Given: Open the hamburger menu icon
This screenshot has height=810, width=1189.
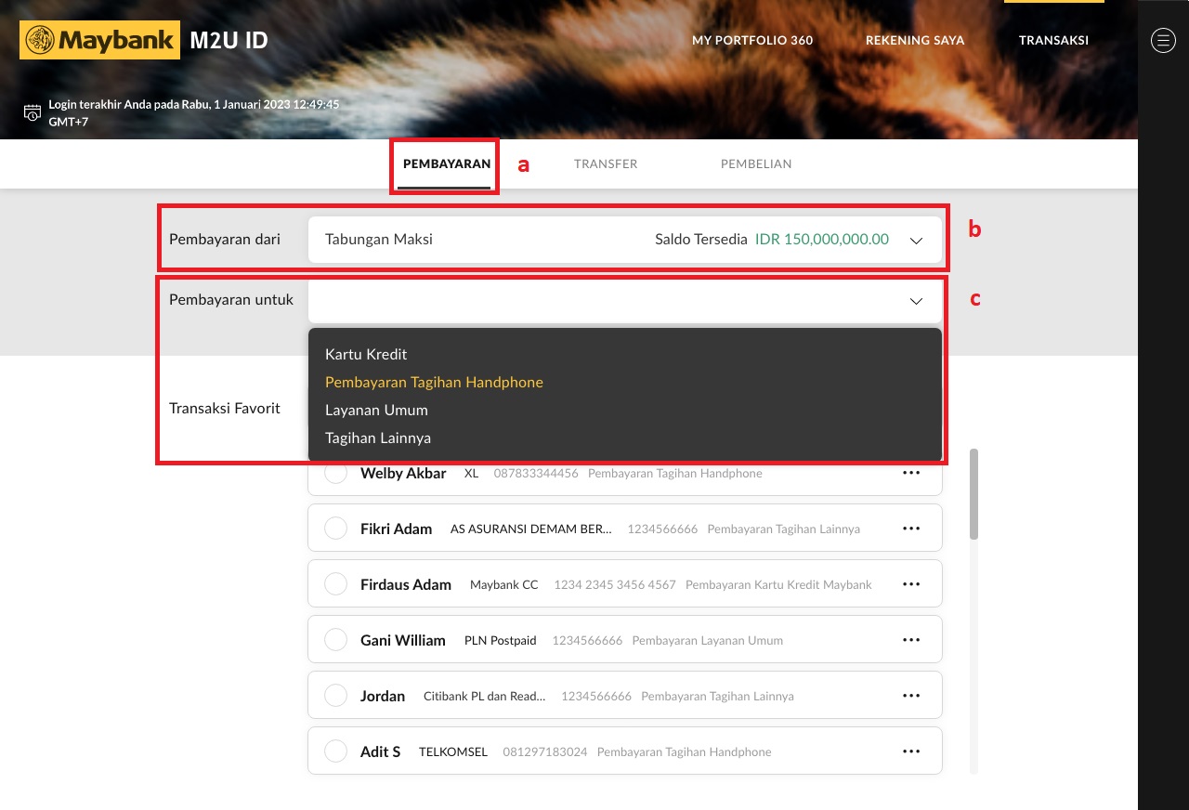Looking at the screenshot, I should [1163, 40].
